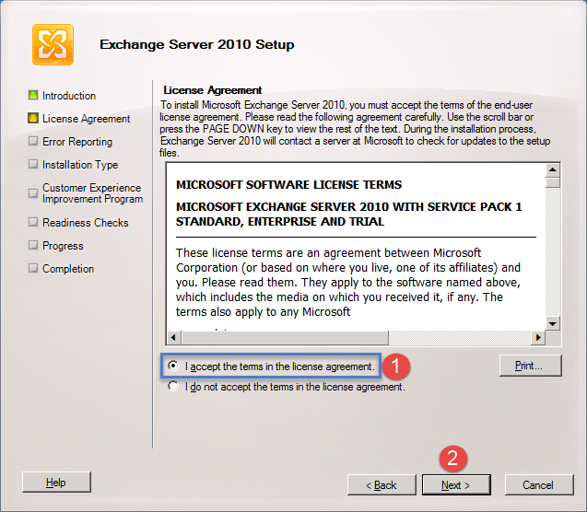Screen dimensions: 587x512
Task: Click the Progress step indicator box
Action: point(33,245)
